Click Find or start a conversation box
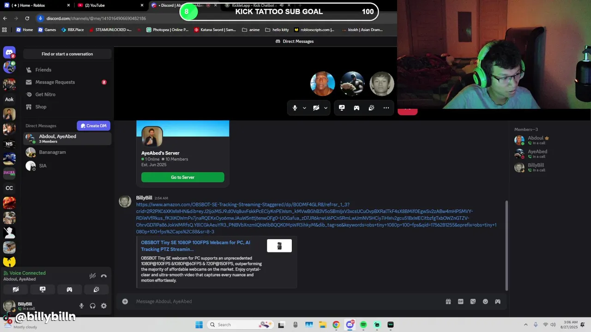This screenshot has width=591, height=332. coord(67,54)
